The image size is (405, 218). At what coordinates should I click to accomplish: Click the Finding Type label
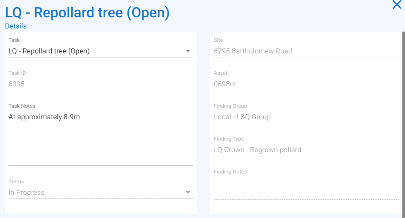229,139
